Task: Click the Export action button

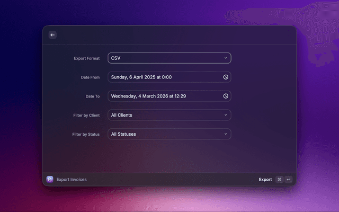Action: [x=265, y=180]
